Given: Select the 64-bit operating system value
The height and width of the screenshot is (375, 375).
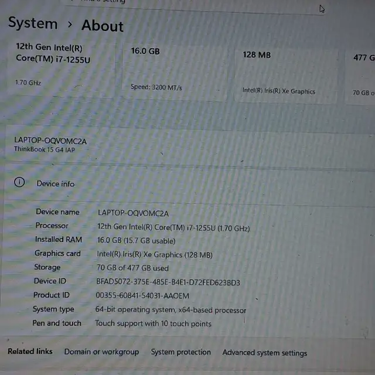Looking at the screenshot, I should pos(171,310).
